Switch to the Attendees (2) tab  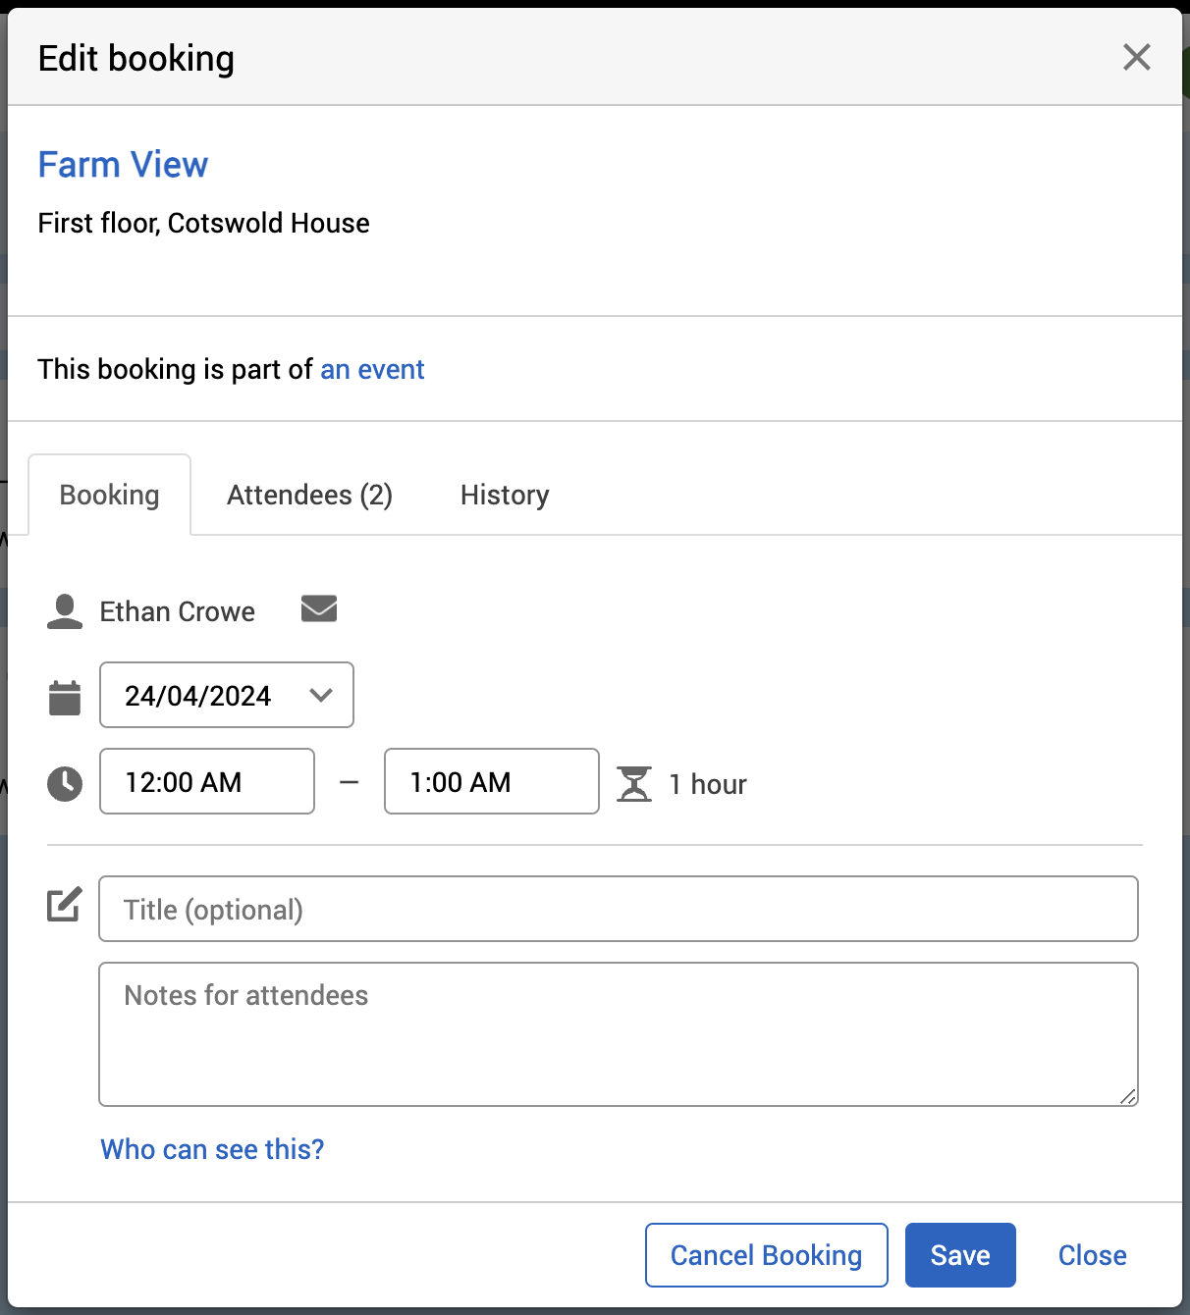[309, 496]
